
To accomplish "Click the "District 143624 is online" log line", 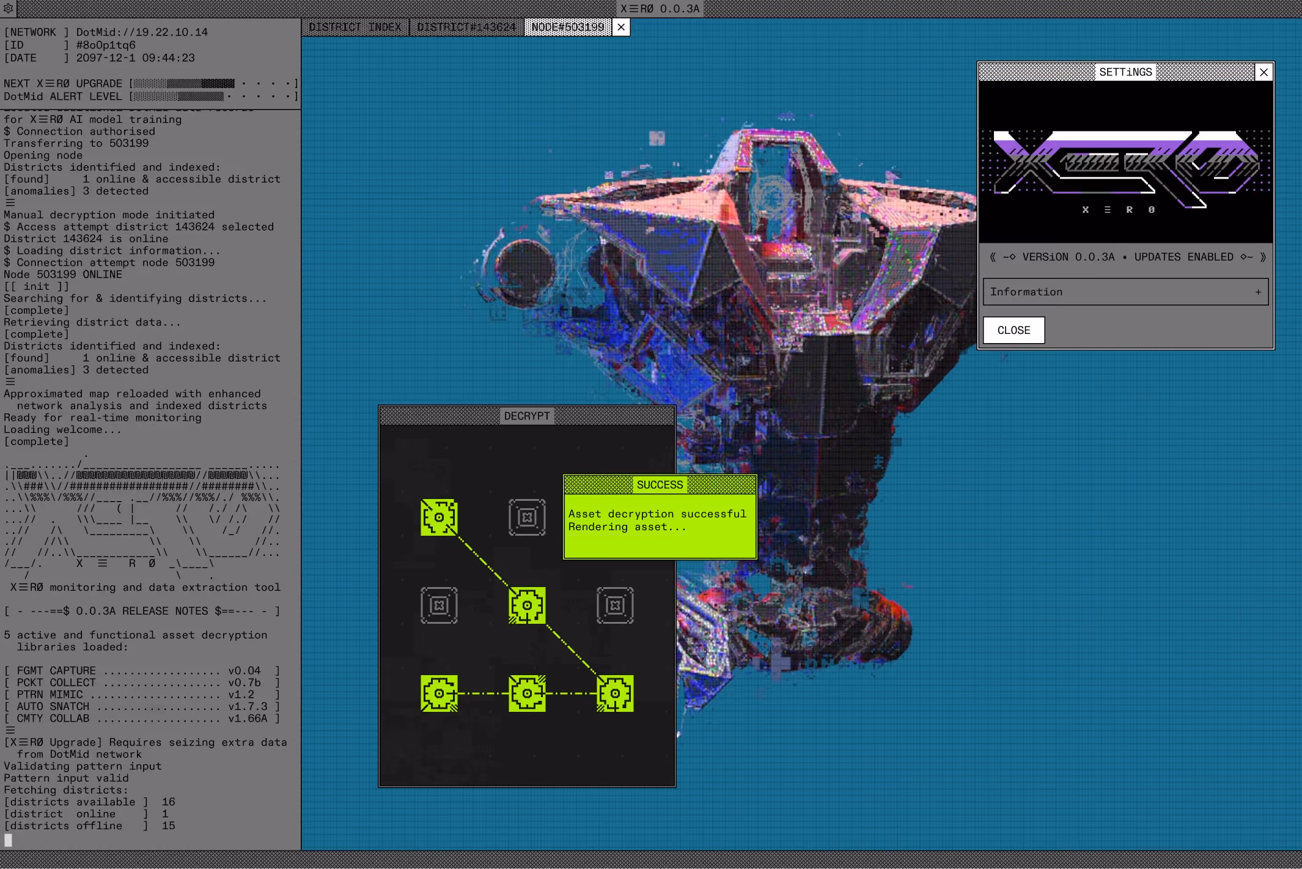I will (86, 239).
